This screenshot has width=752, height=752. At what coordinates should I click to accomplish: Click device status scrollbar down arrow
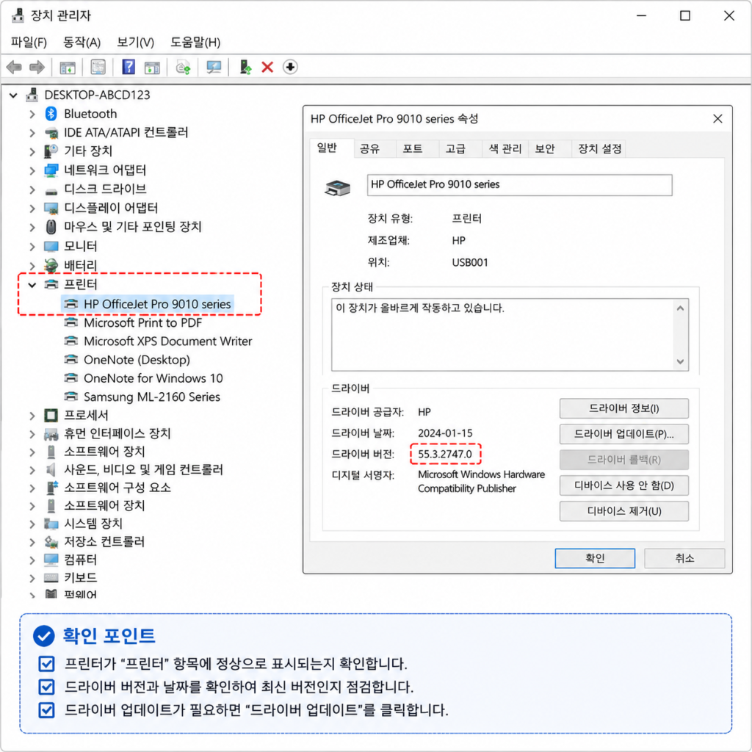[680, 361]
